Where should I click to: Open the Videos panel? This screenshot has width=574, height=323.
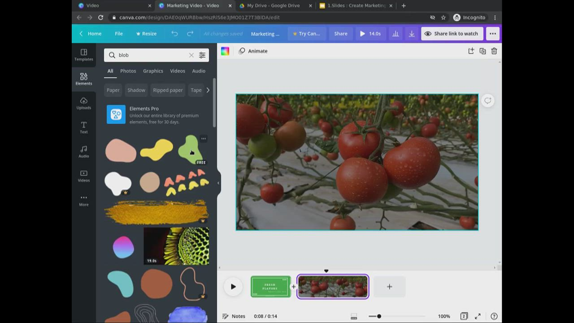[x=83, y=176]
